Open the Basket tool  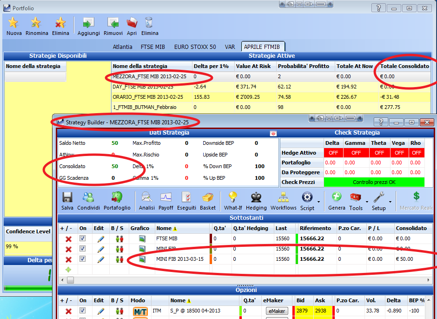(x=208, y=197)
